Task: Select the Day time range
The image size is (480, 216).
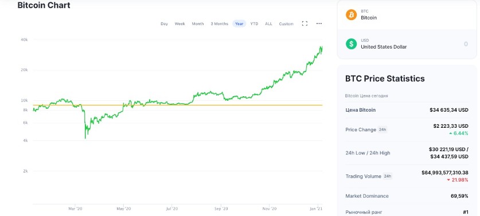Action: (x=164, y=23)
